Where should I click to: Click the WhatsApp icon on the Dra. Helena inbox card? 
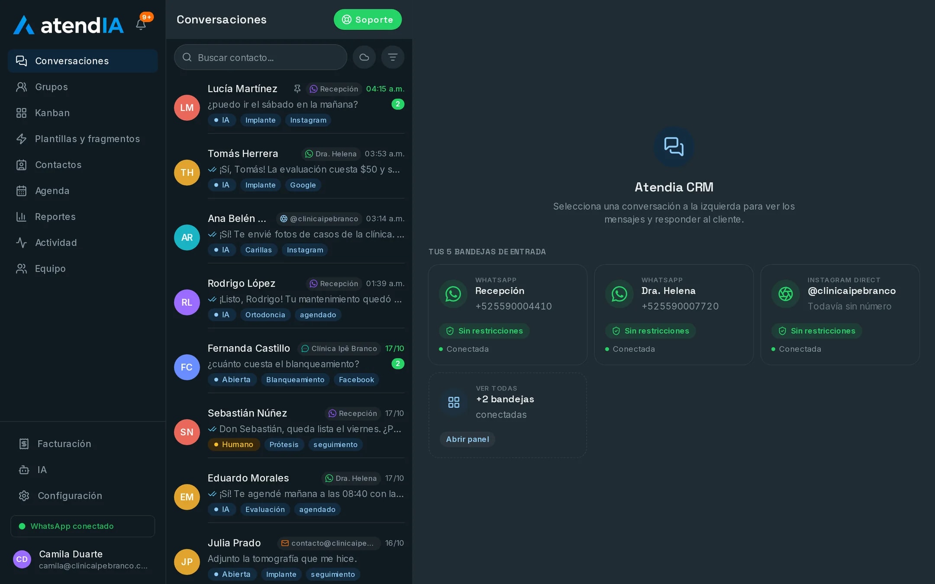coord(619,294)
